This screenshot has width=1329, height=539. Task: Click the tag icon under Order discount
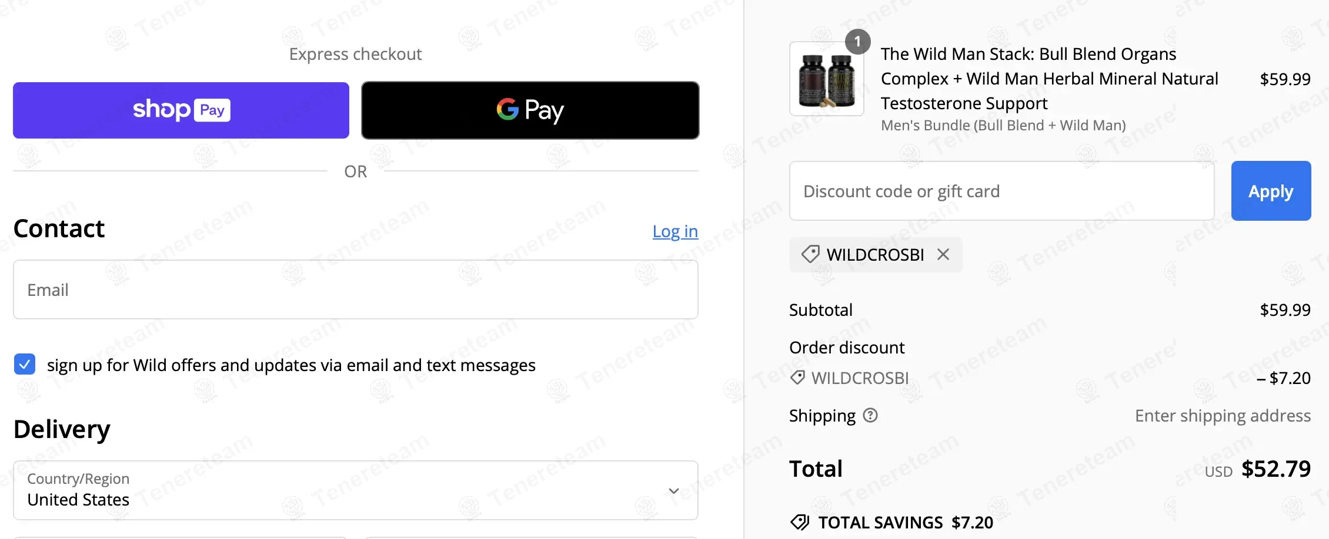pyautogui.click(x=797, y=378)
